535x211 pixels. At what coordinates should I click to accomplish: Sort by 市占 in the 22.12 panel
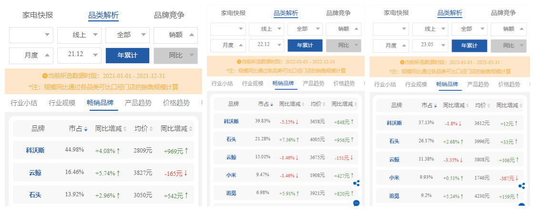265,104
